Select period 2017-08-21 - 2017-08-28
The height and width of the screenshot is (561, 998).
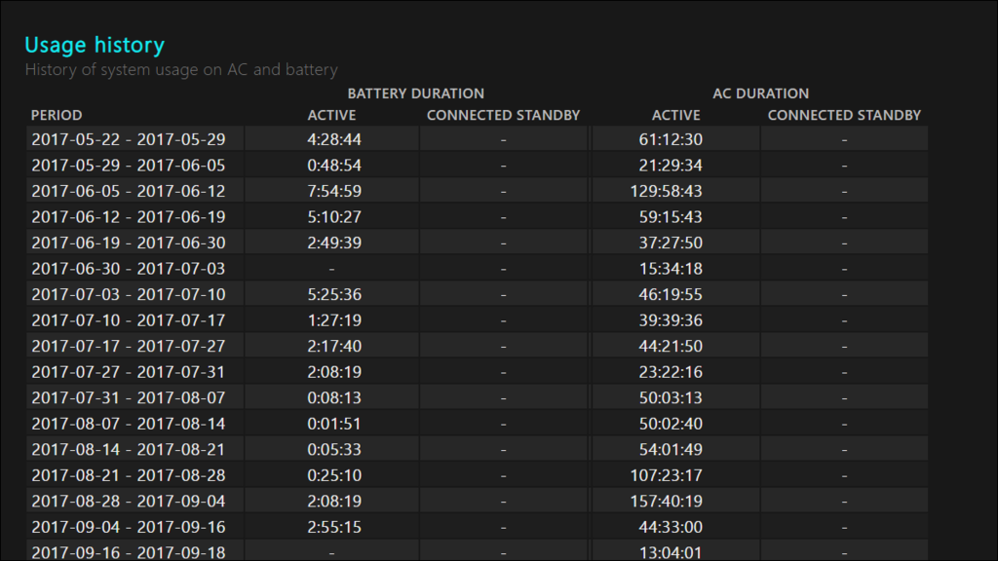point(129,475)
